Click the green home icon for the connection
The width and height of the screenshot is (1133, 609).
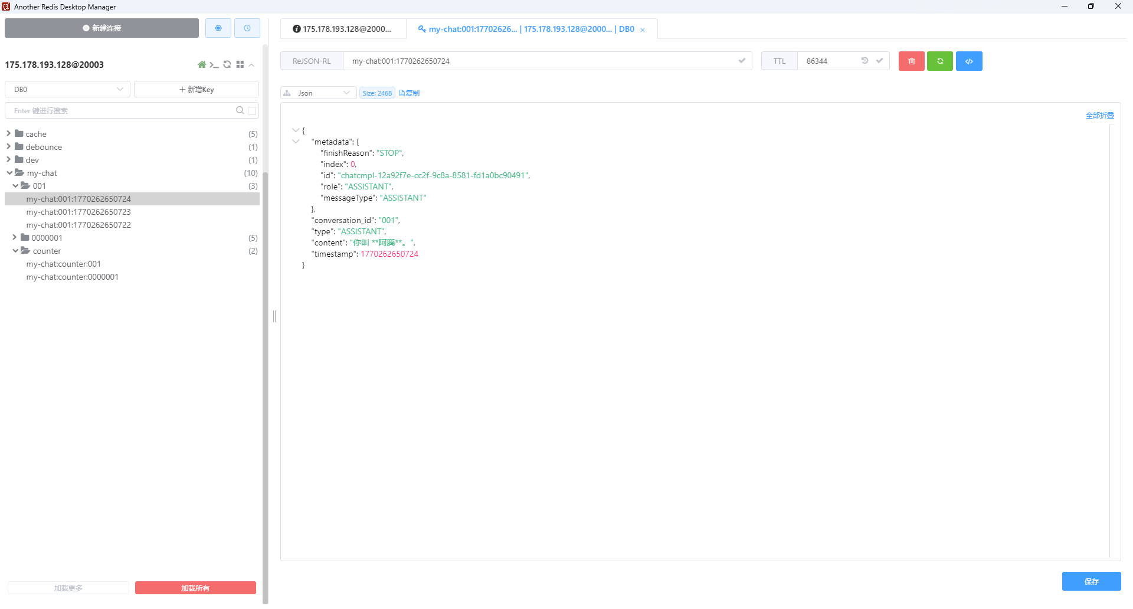pos(202,65)
